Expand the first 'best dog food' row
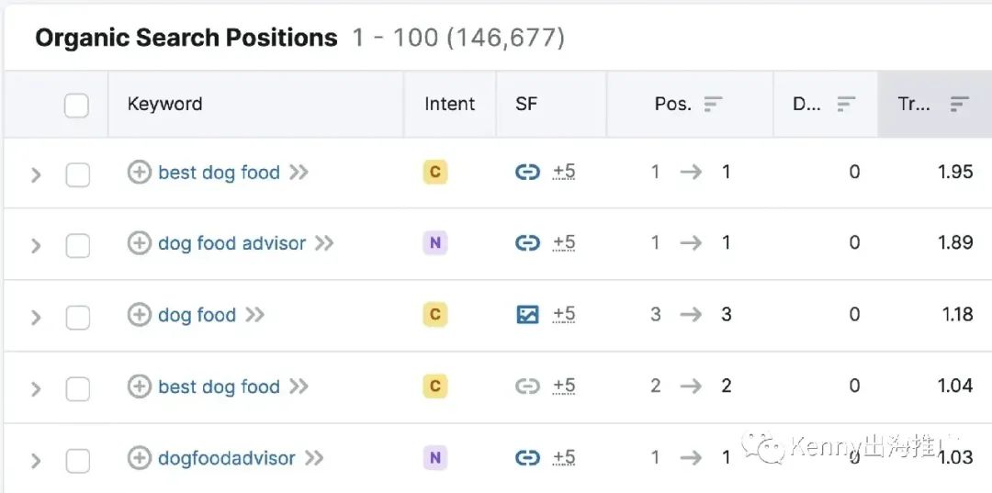Image resolution: width=992 pixels, height=493 pixels. 36,174
